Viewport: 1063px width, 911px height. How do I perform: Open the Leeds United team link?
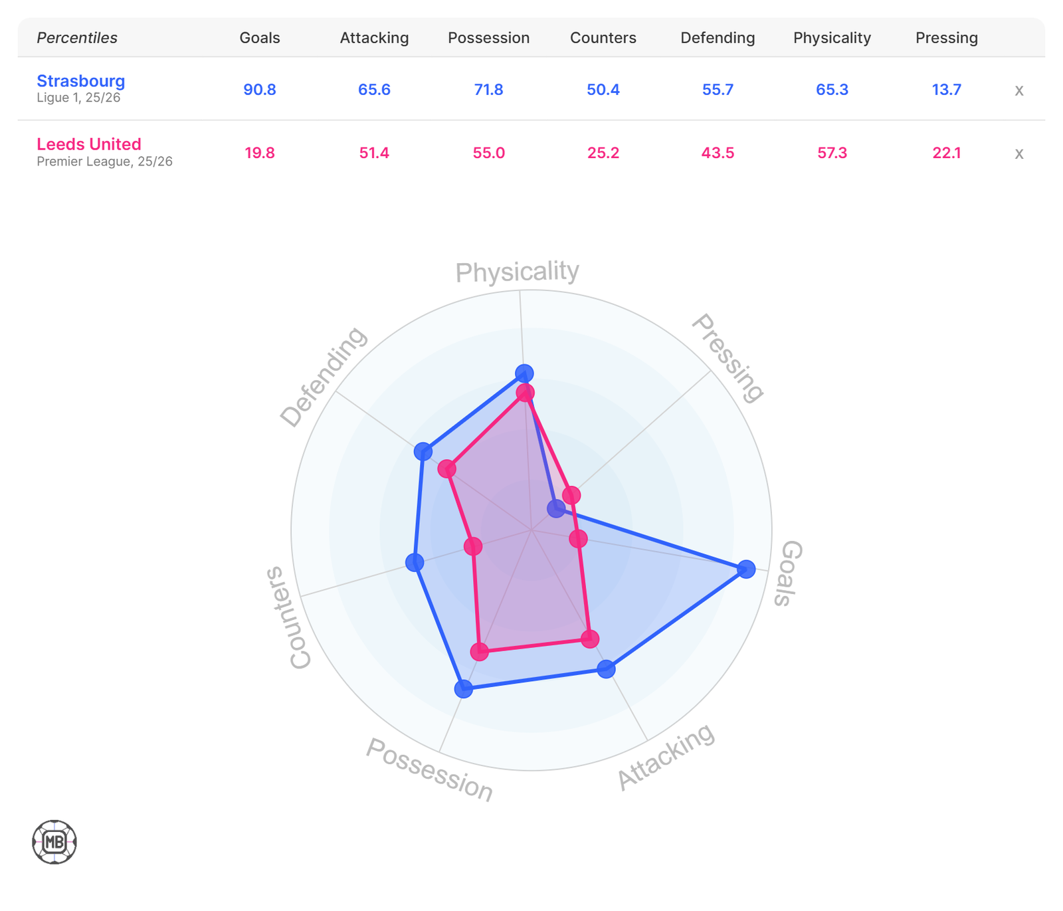[88, 144]
